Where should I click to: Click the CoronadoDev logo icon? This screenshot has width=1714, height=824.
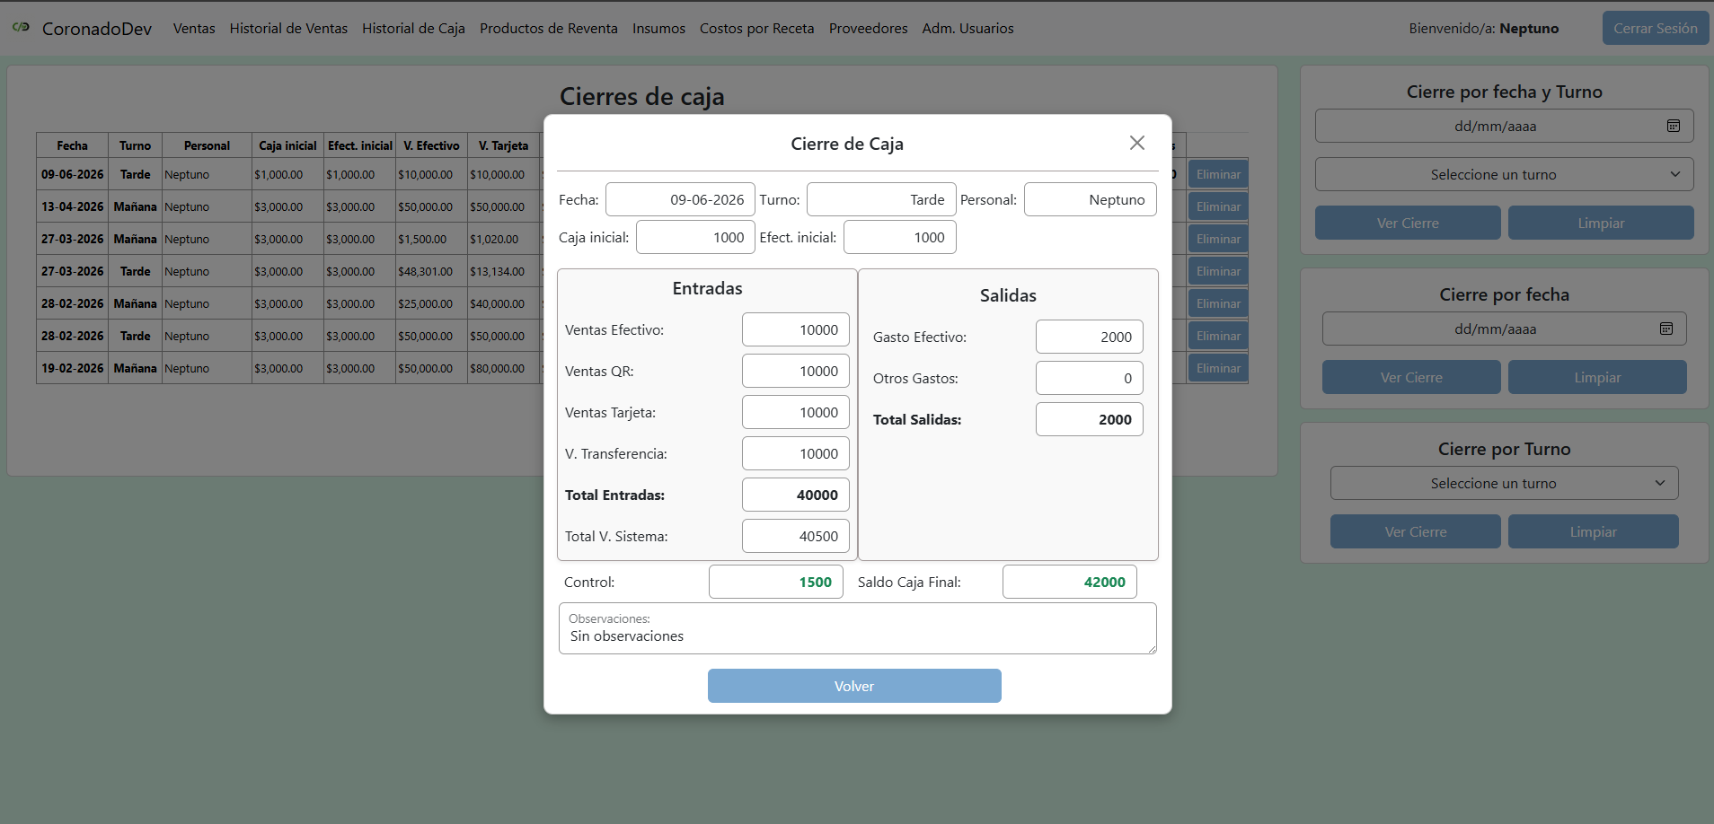[21, 28]
